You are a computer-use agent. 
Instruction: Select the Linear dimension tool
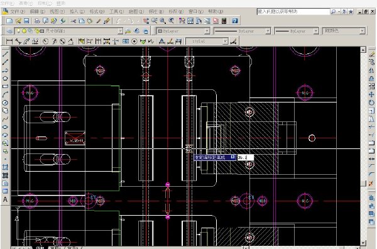(x=9, y=41)
